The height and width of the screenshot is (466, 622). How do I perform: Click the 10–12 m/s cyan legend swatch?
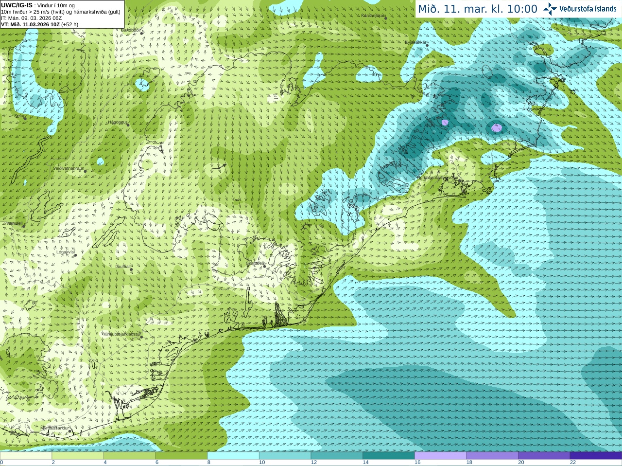click(x=285, y=456)
